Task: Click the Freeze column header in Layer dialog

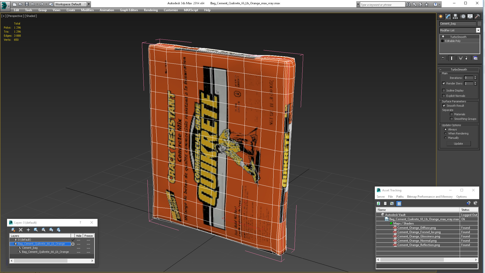Action: pos(88,236)
